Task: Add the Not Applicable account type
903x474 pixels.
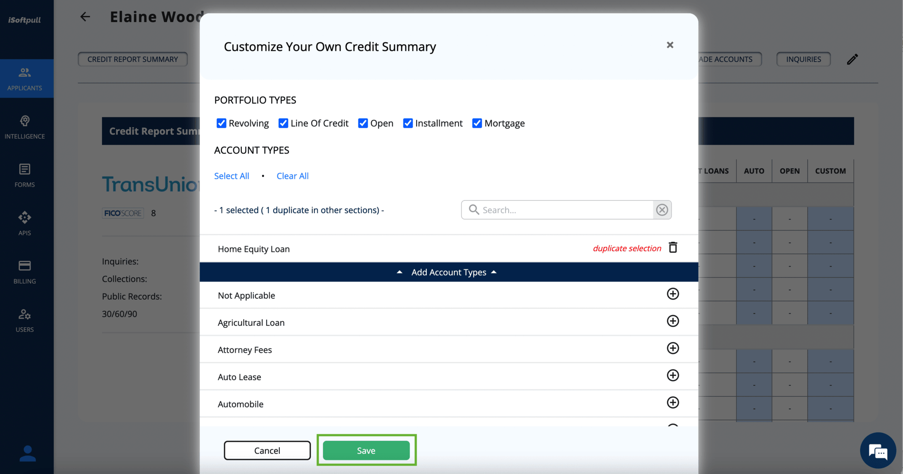Action: [x=673, y=294]
